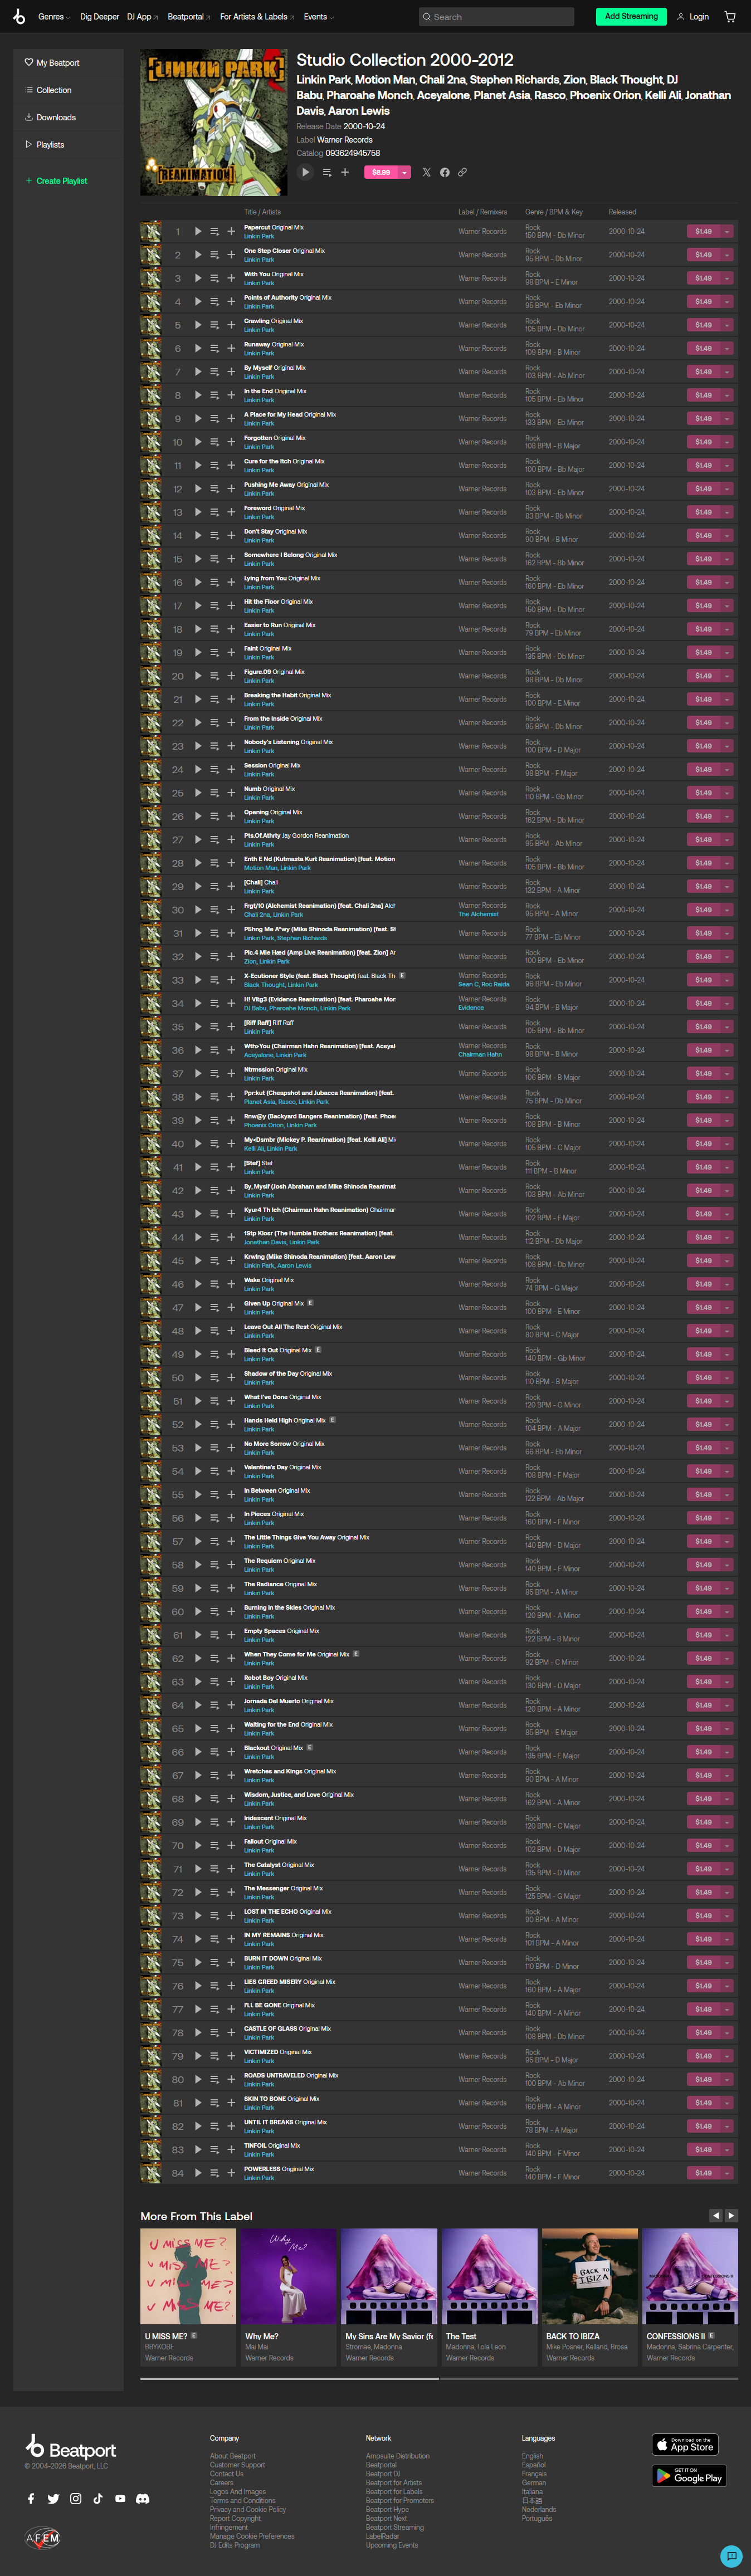This screenshot has width=751, height=2576.
Task: Open Beatport's Discord from footer icon
Action: 142,2498
